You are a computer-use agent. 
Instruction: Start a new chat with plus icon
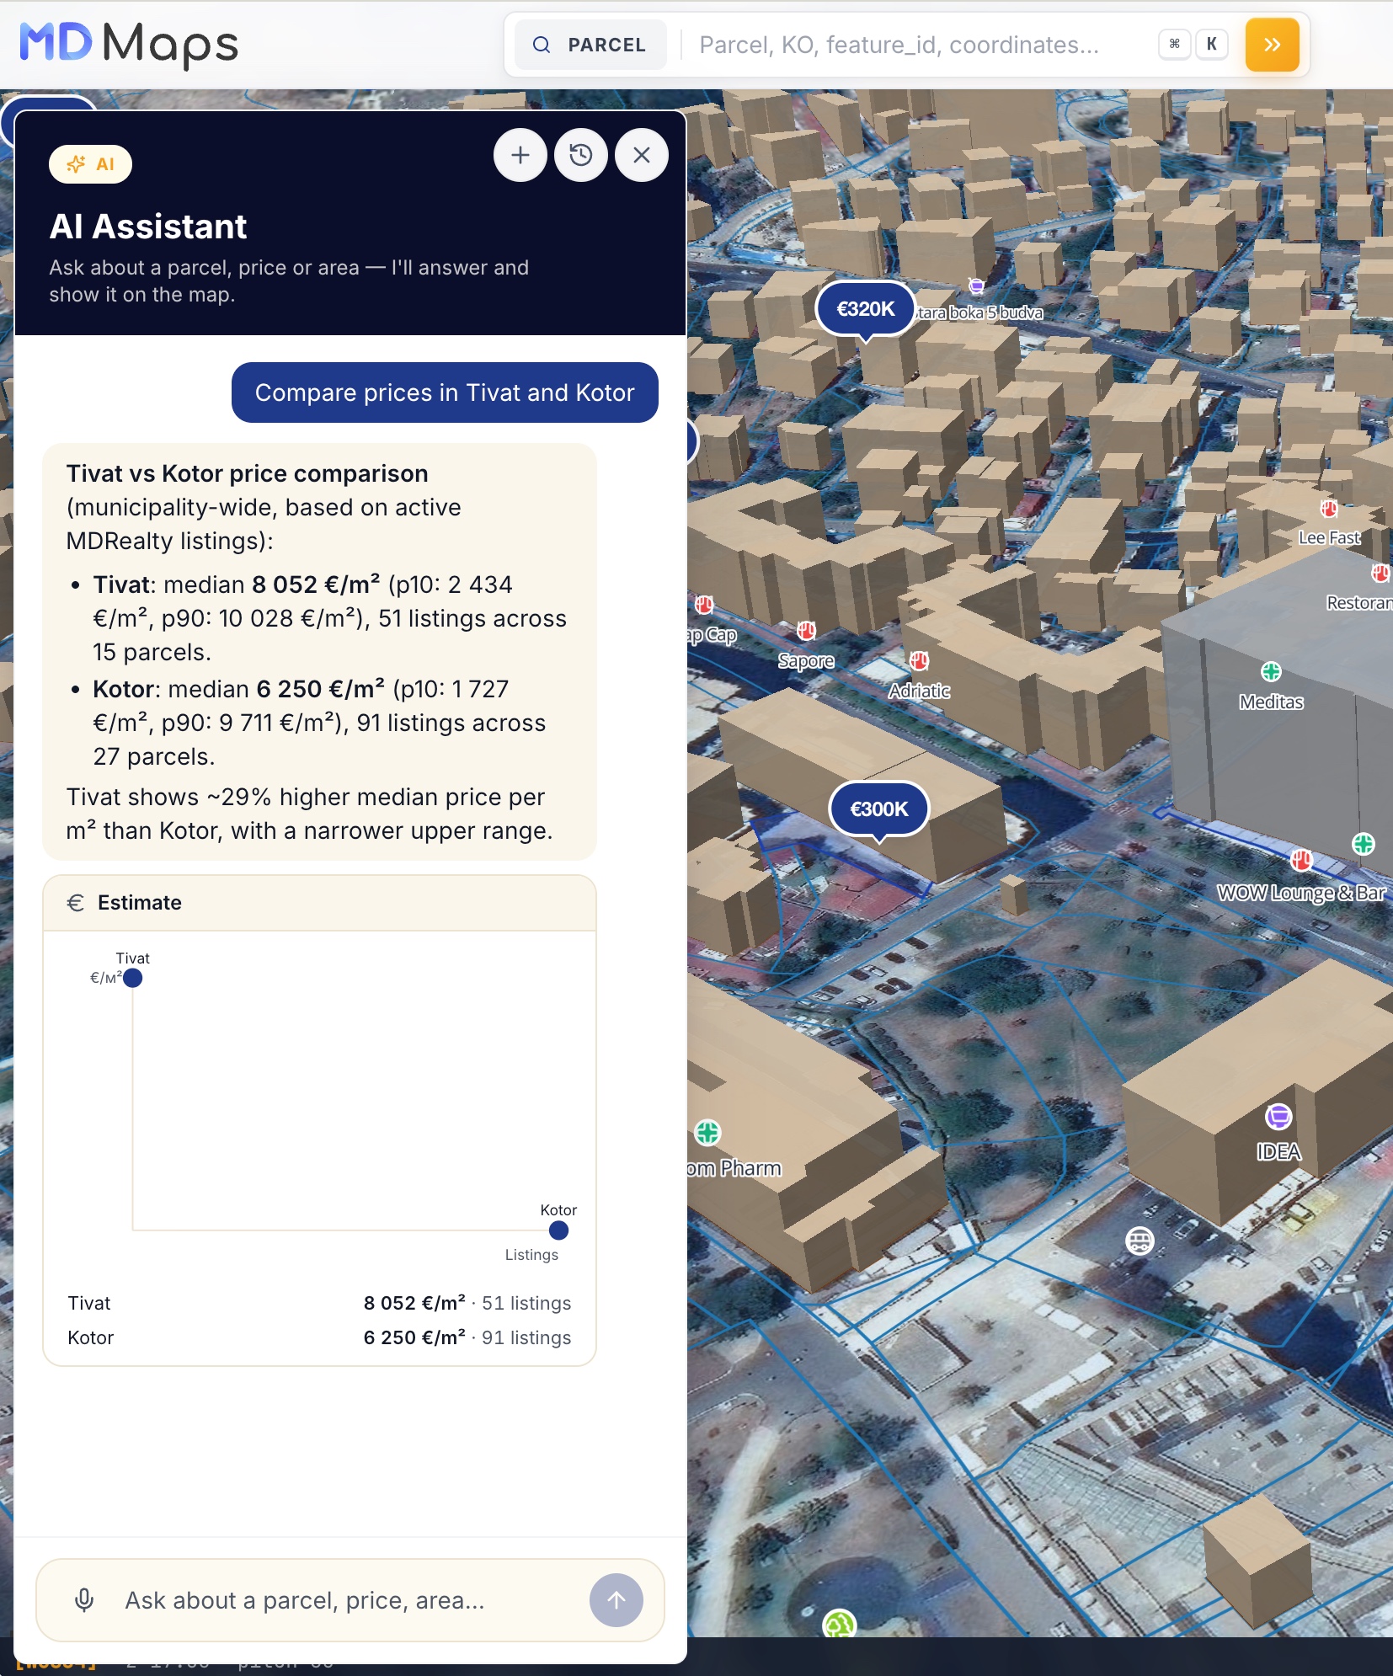(520, 155)
